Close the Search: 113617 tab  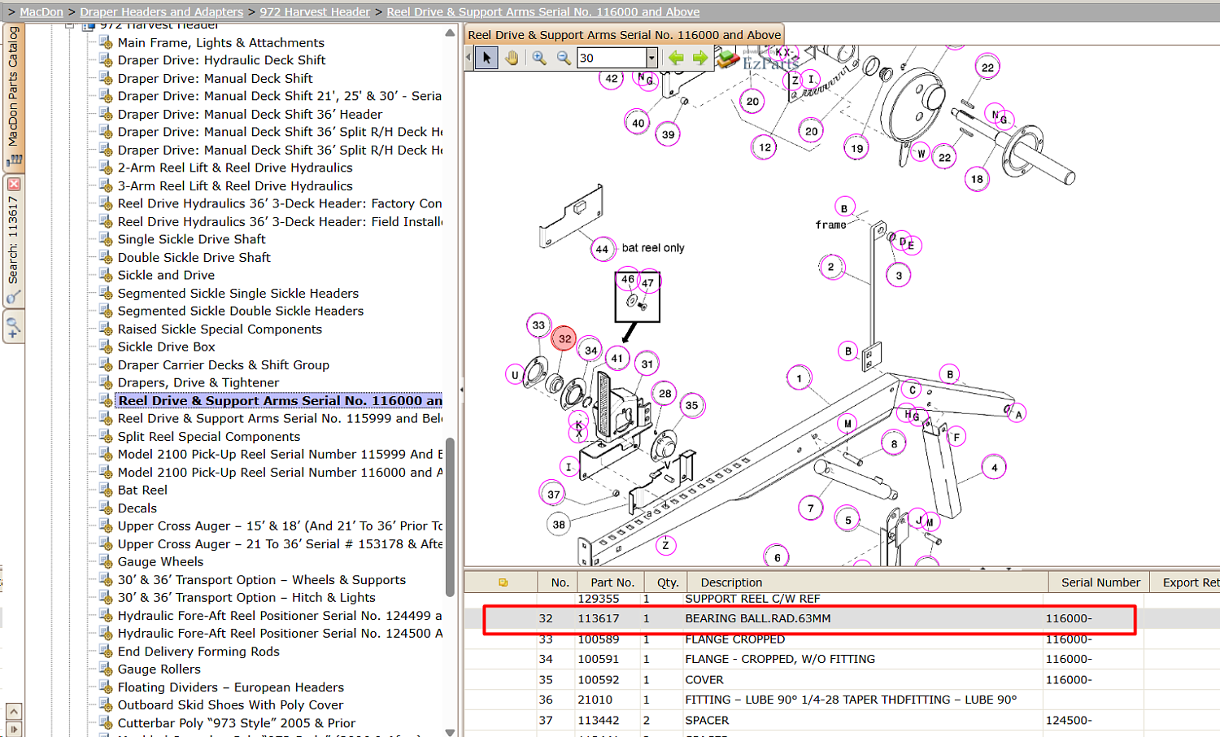[14, 184]
